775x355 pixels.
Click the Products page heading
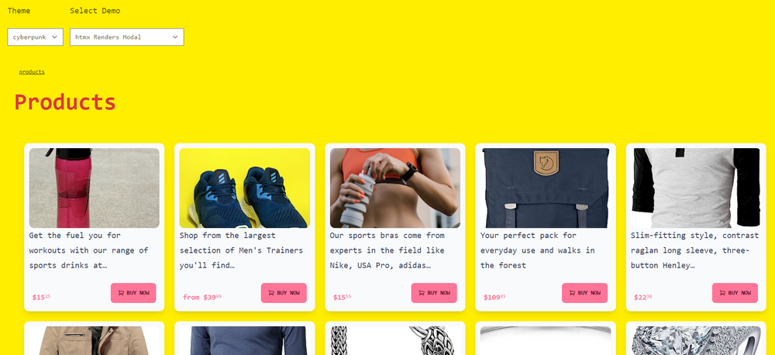[65, 102]
